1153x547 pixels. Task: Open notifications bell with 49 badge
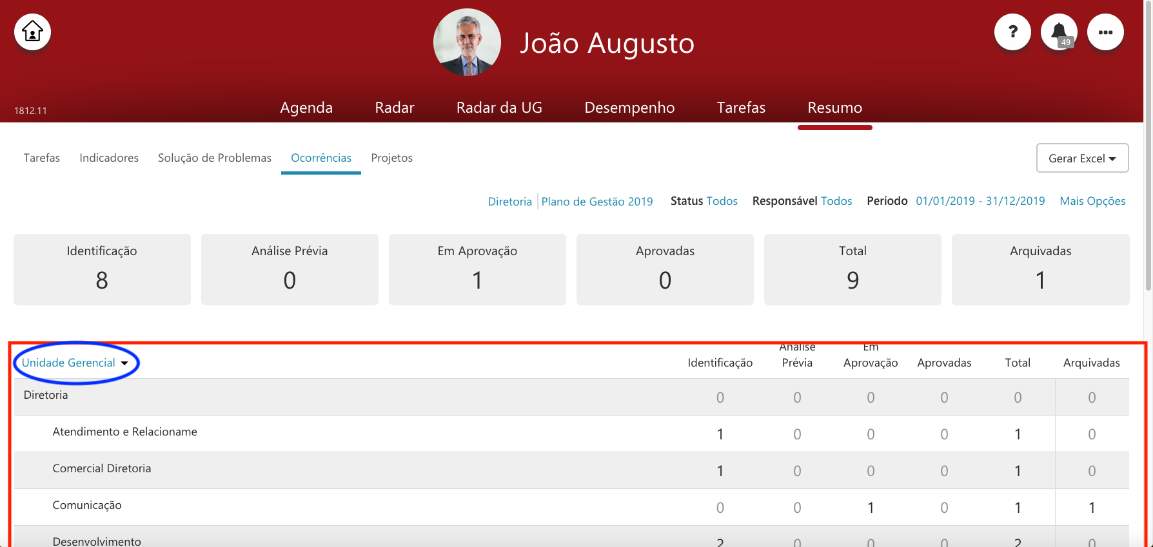1059,32
